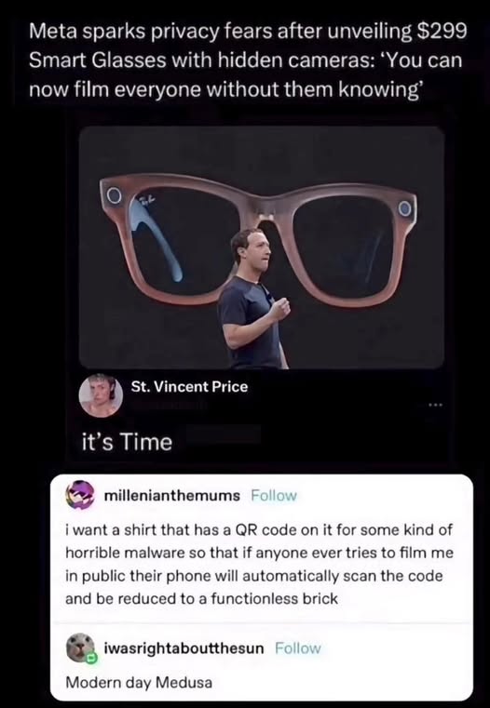Viewport: 490px width, 708px height.
Task: Follow the iwasrightaboutthesun blog
Action: click(x=298, y=648)
